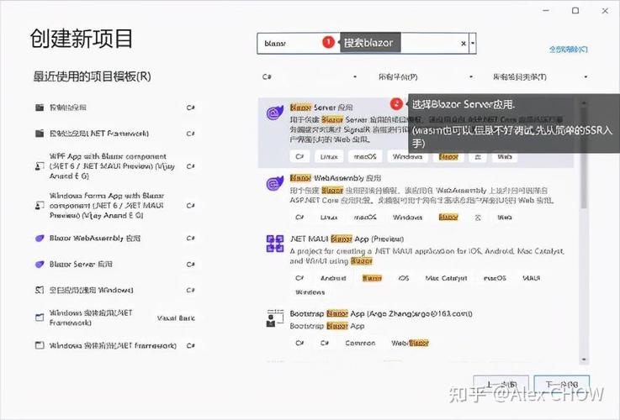
Task: Click recent Blazor WebAssembly app purple icon
Action: pos(40,238)
